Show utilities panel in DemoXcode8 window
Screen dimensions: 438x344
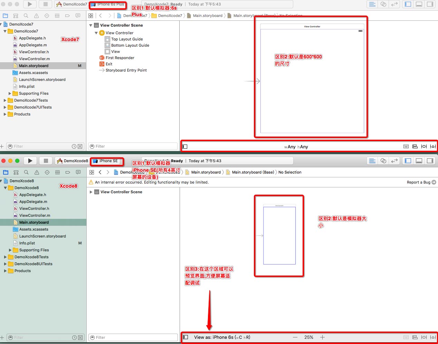[x=430, y=161]
